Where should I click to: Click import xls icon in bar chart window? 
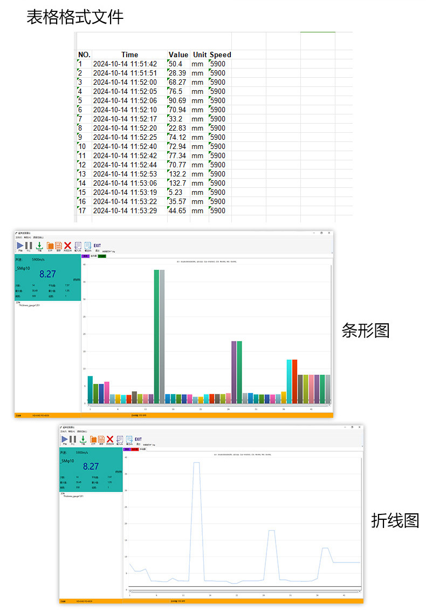(x=78, y=246)
